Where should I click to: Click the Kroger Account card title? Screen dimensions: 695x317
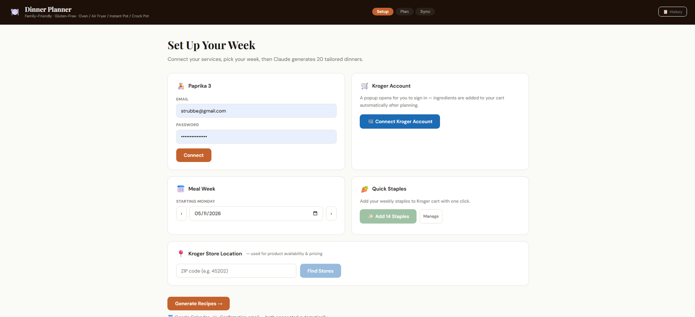391,86
